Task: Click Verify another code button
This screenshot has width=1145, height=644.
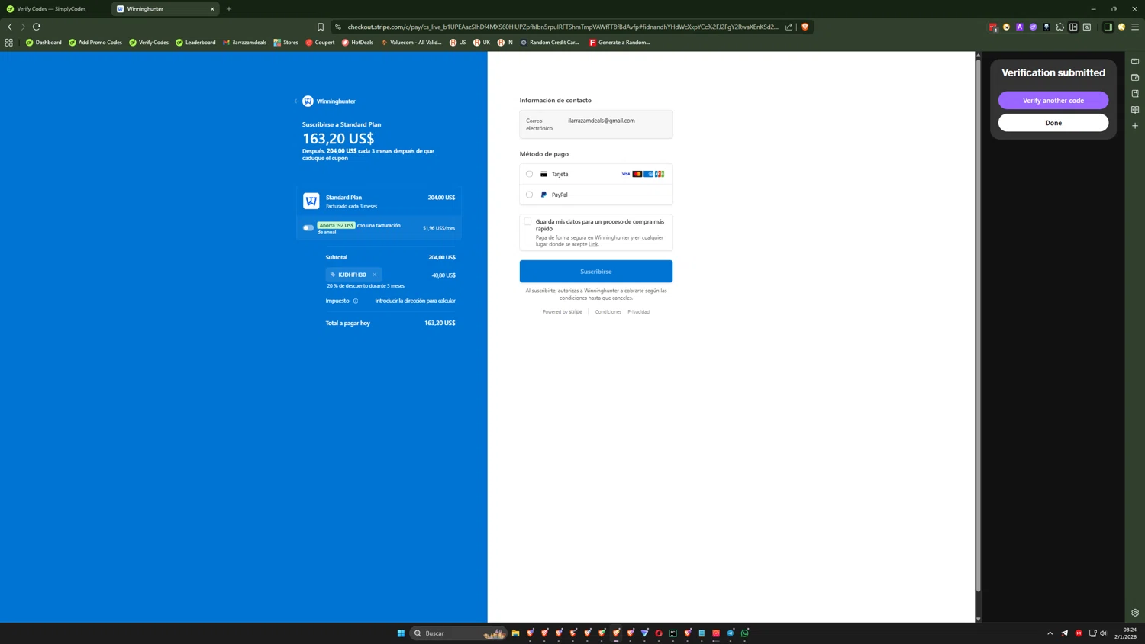Action: click(1053, 101)
